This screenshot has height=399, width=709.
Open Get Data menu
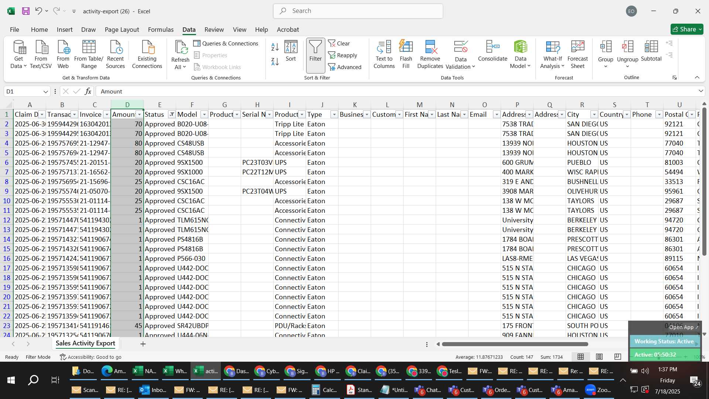click(x=18, y=55)
